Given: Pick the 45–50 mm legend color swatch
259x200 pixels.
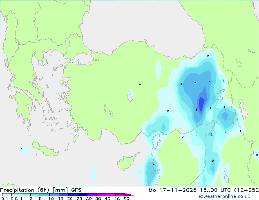Looking at the screenshot, I should coord(120,195).
